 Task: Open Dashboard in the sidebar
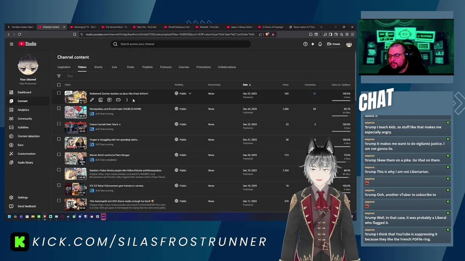[x=24, y=92]
